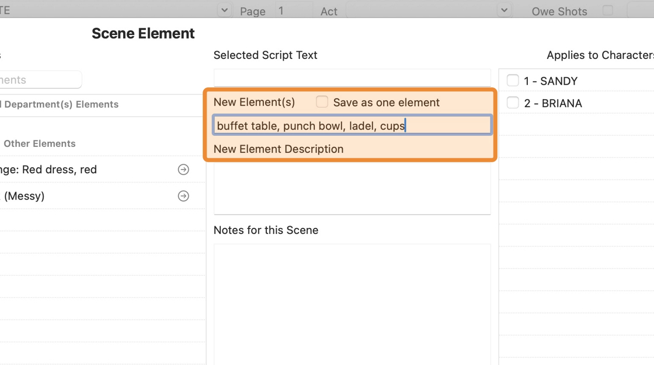Click the Other Elements section header

40,143
